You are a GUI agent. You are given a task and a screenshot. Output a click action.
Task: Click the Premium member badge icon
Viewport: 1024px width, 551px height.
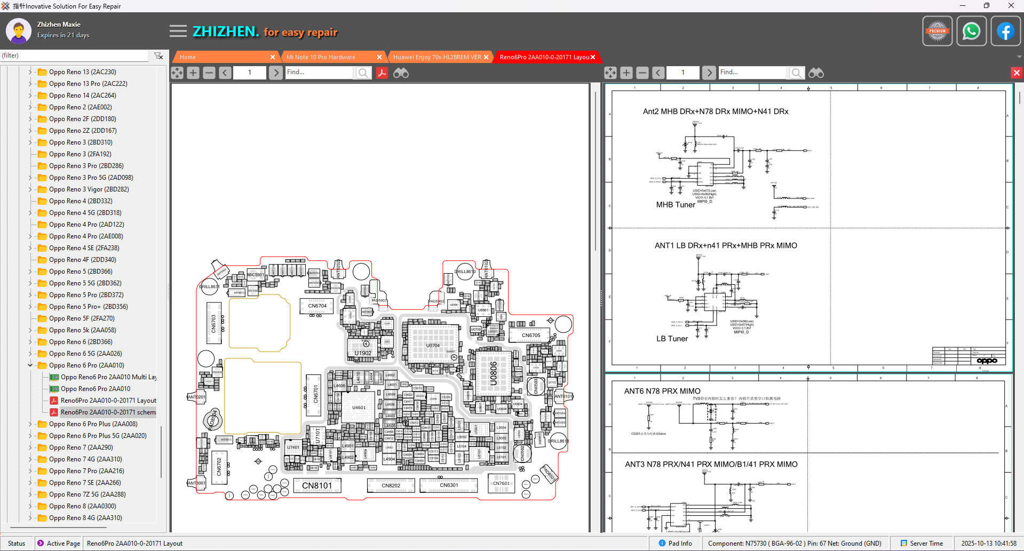pos(938,31)
